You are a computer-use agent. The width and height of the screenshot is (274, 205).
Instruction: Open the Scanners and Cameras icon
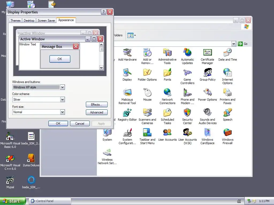tap(147, 113)
